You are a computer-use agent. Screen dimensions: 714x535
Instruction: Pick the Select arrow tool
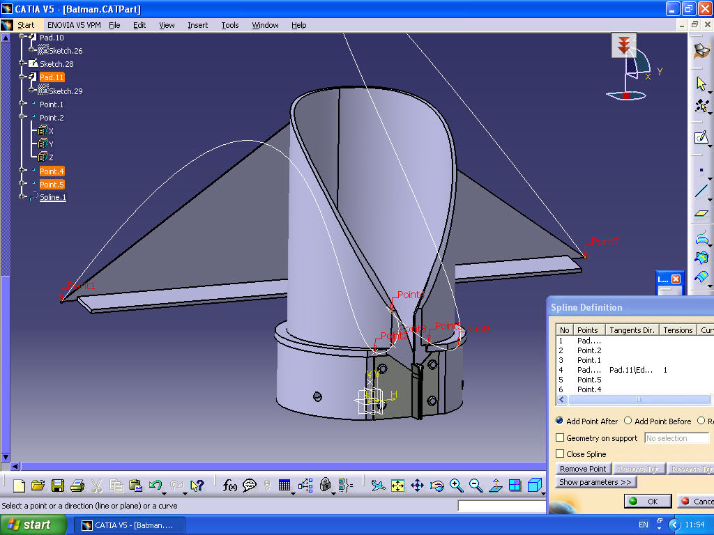point(701,84)
